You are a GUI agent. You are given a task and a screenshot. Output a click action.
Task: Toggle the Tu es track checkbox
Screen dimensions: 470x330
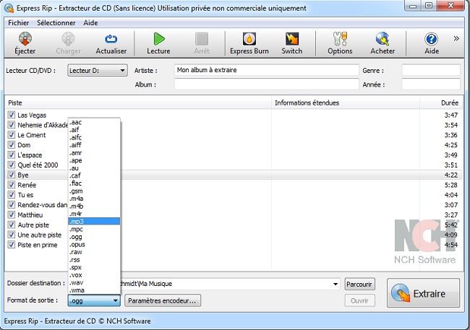pos(12,195)
